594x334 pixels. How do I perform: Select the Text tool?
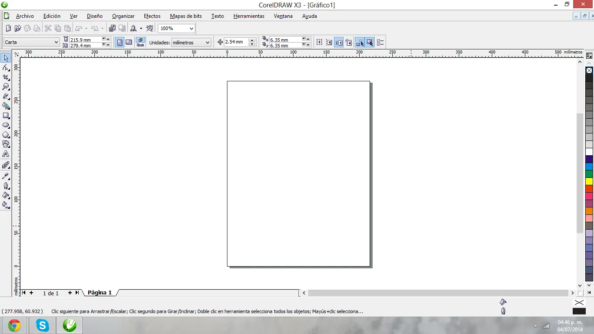[x=6, y=154]
